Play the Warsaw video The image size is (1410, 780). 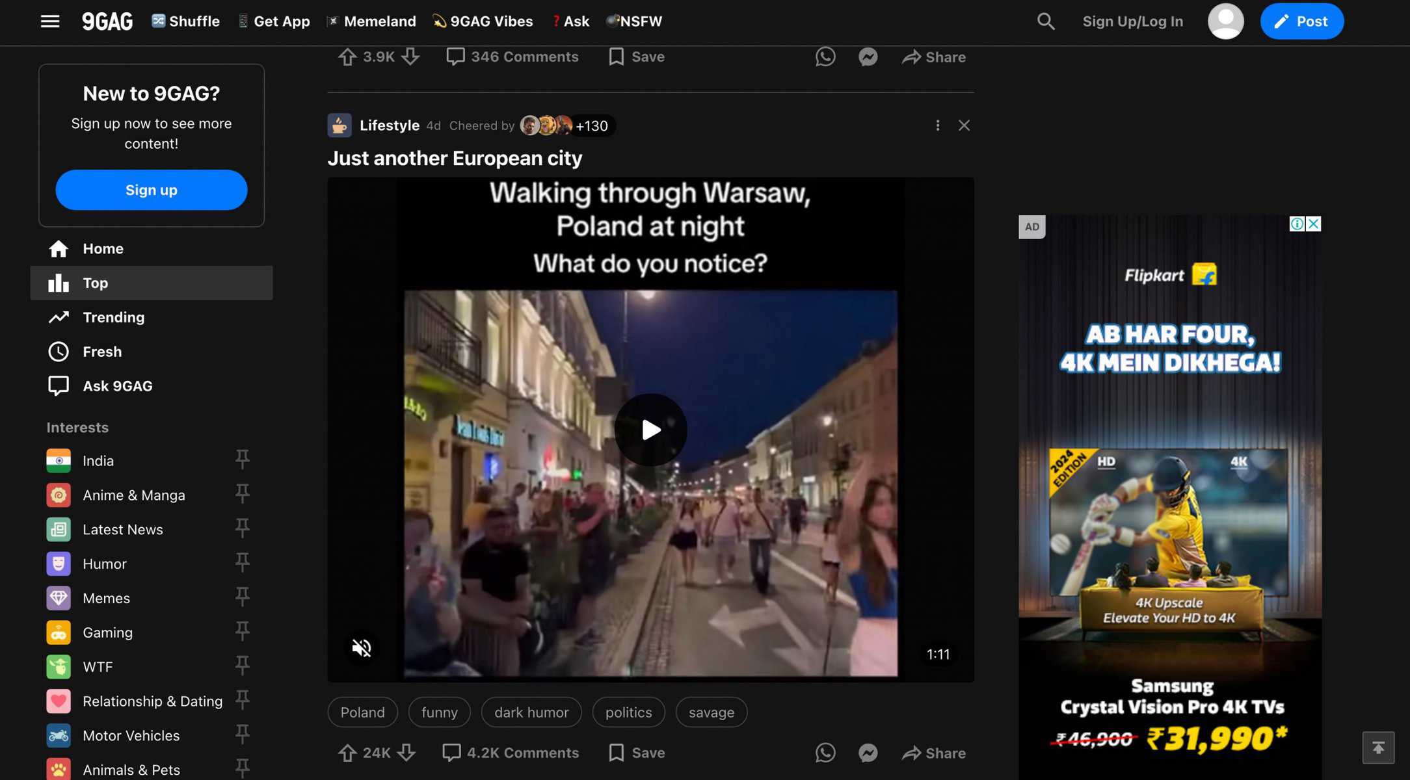[x=650, y=430]
